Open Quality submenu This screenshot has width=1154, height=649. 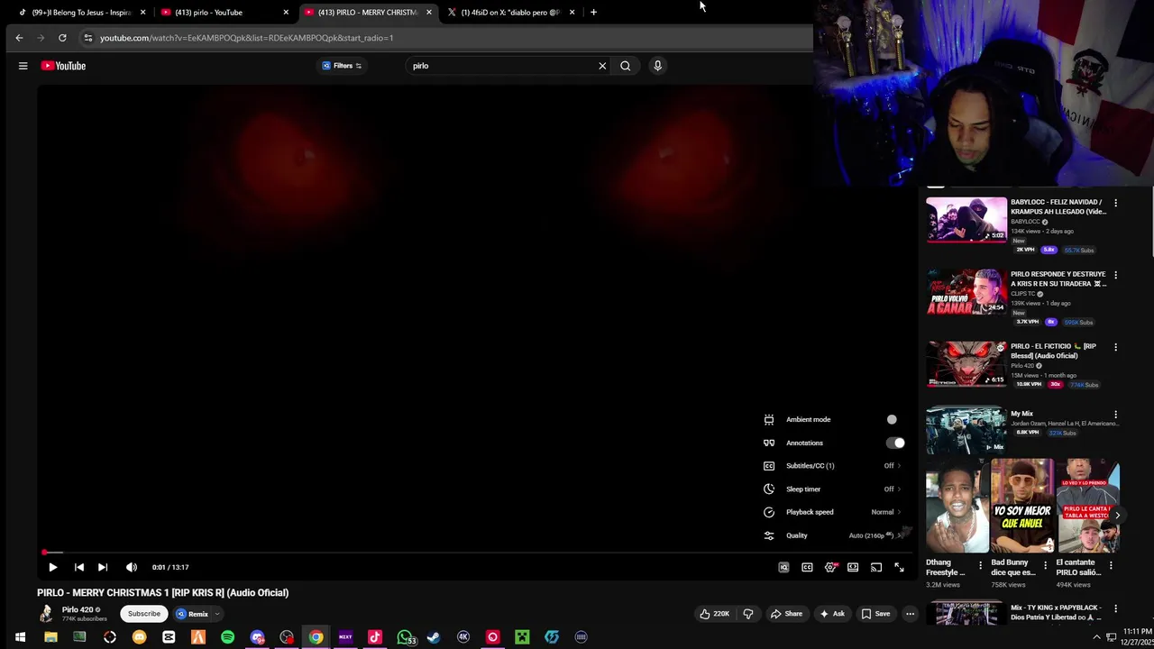click(x=832, y=535)
